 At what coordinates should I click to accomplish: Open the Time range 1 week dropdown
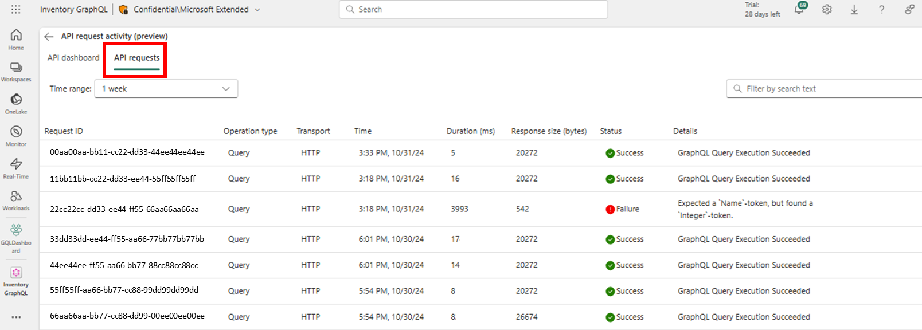tap(166, 89)
